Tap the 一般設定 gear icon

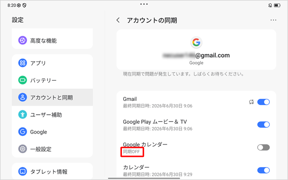pos(23,149)
